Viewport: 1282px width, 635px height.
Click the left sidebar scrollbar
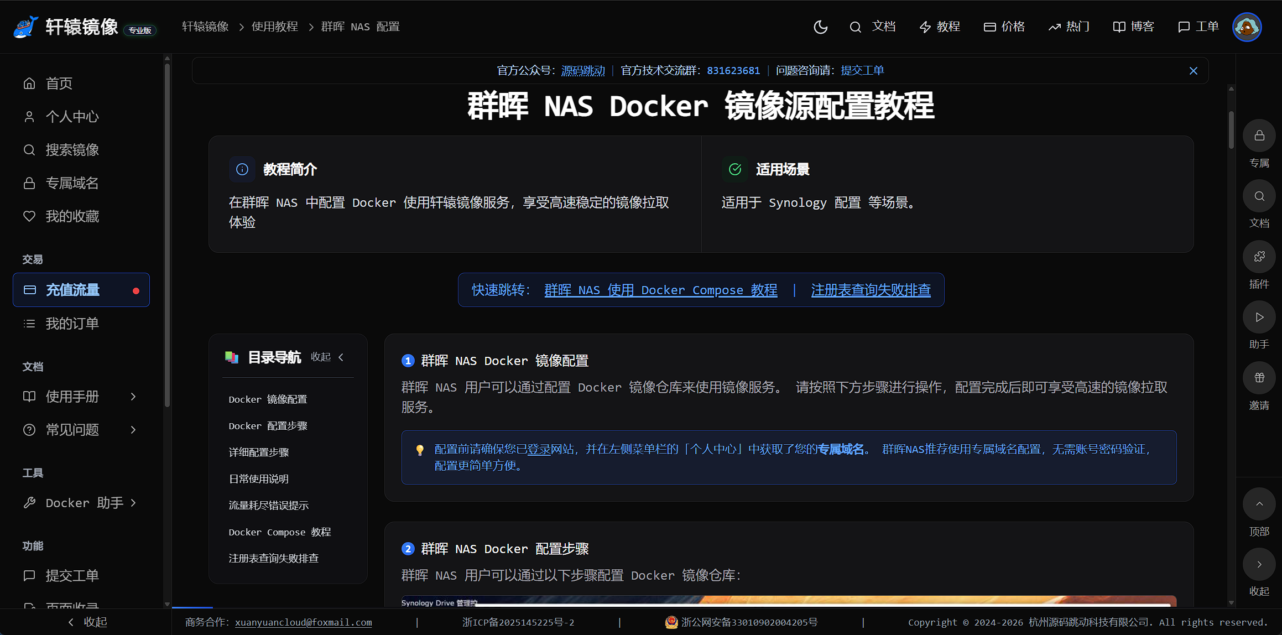(x=167, y=235)
